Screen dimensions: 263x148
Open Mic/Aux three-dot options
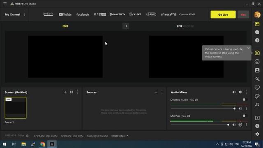(246, 125)
